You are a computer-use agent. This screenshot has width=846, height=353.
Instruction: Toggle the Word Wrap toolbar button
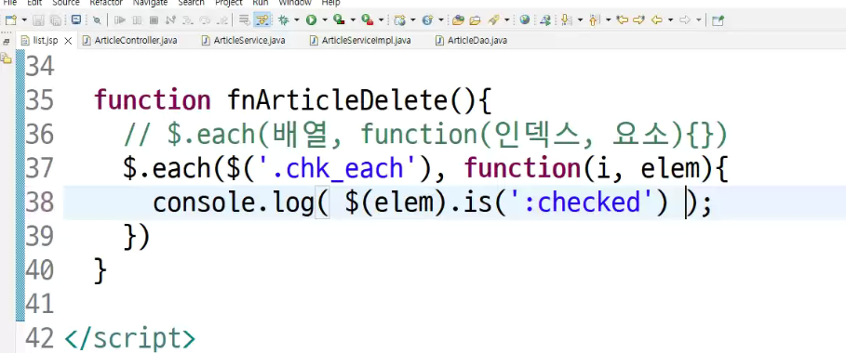tap(244, 20)
